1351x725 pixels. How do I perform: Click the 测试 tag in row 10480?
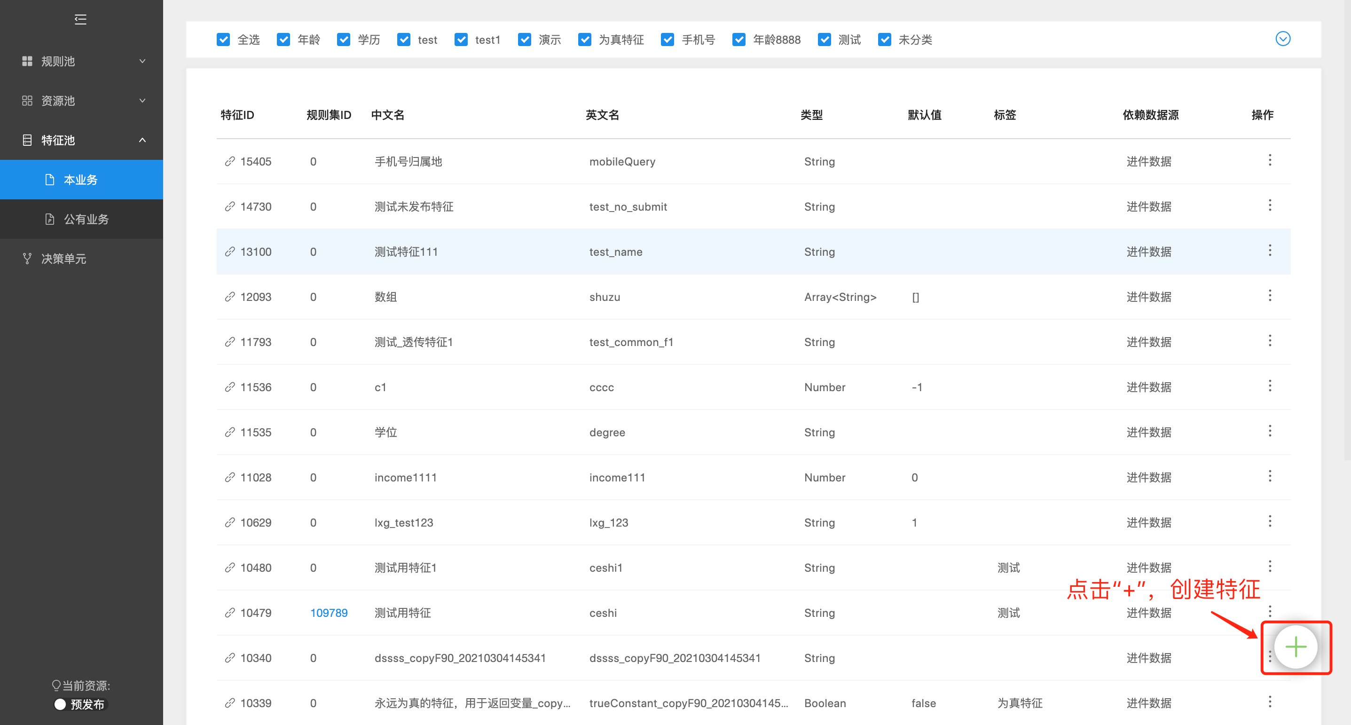click(1008, 567)
